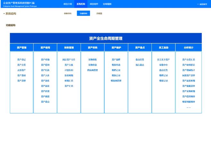This screenshot has width=211, height=161.
Task: Open the 审批中心 link under 员工自助
Action: tap(163, 65)
